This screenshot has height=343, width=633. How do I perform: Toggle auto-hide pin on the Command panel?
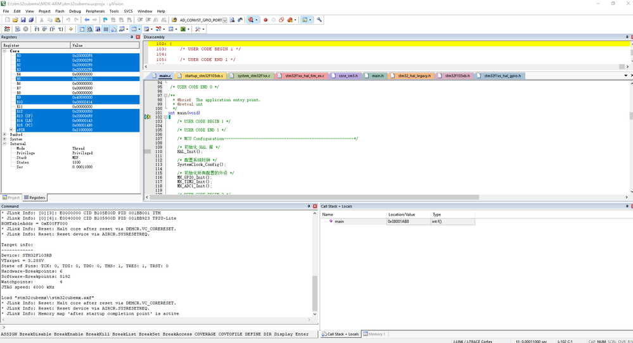(x=309, y=206)
